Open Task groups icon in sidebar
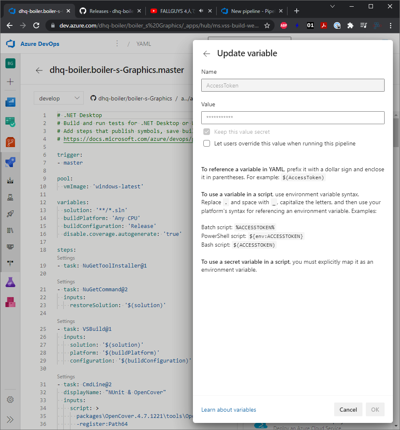 (10, 247)
